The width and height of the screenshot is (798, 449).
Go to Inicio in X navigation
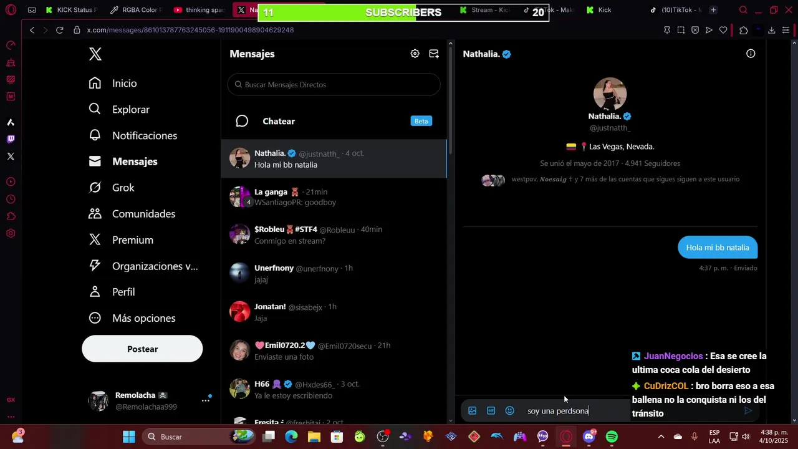(113, 83)
